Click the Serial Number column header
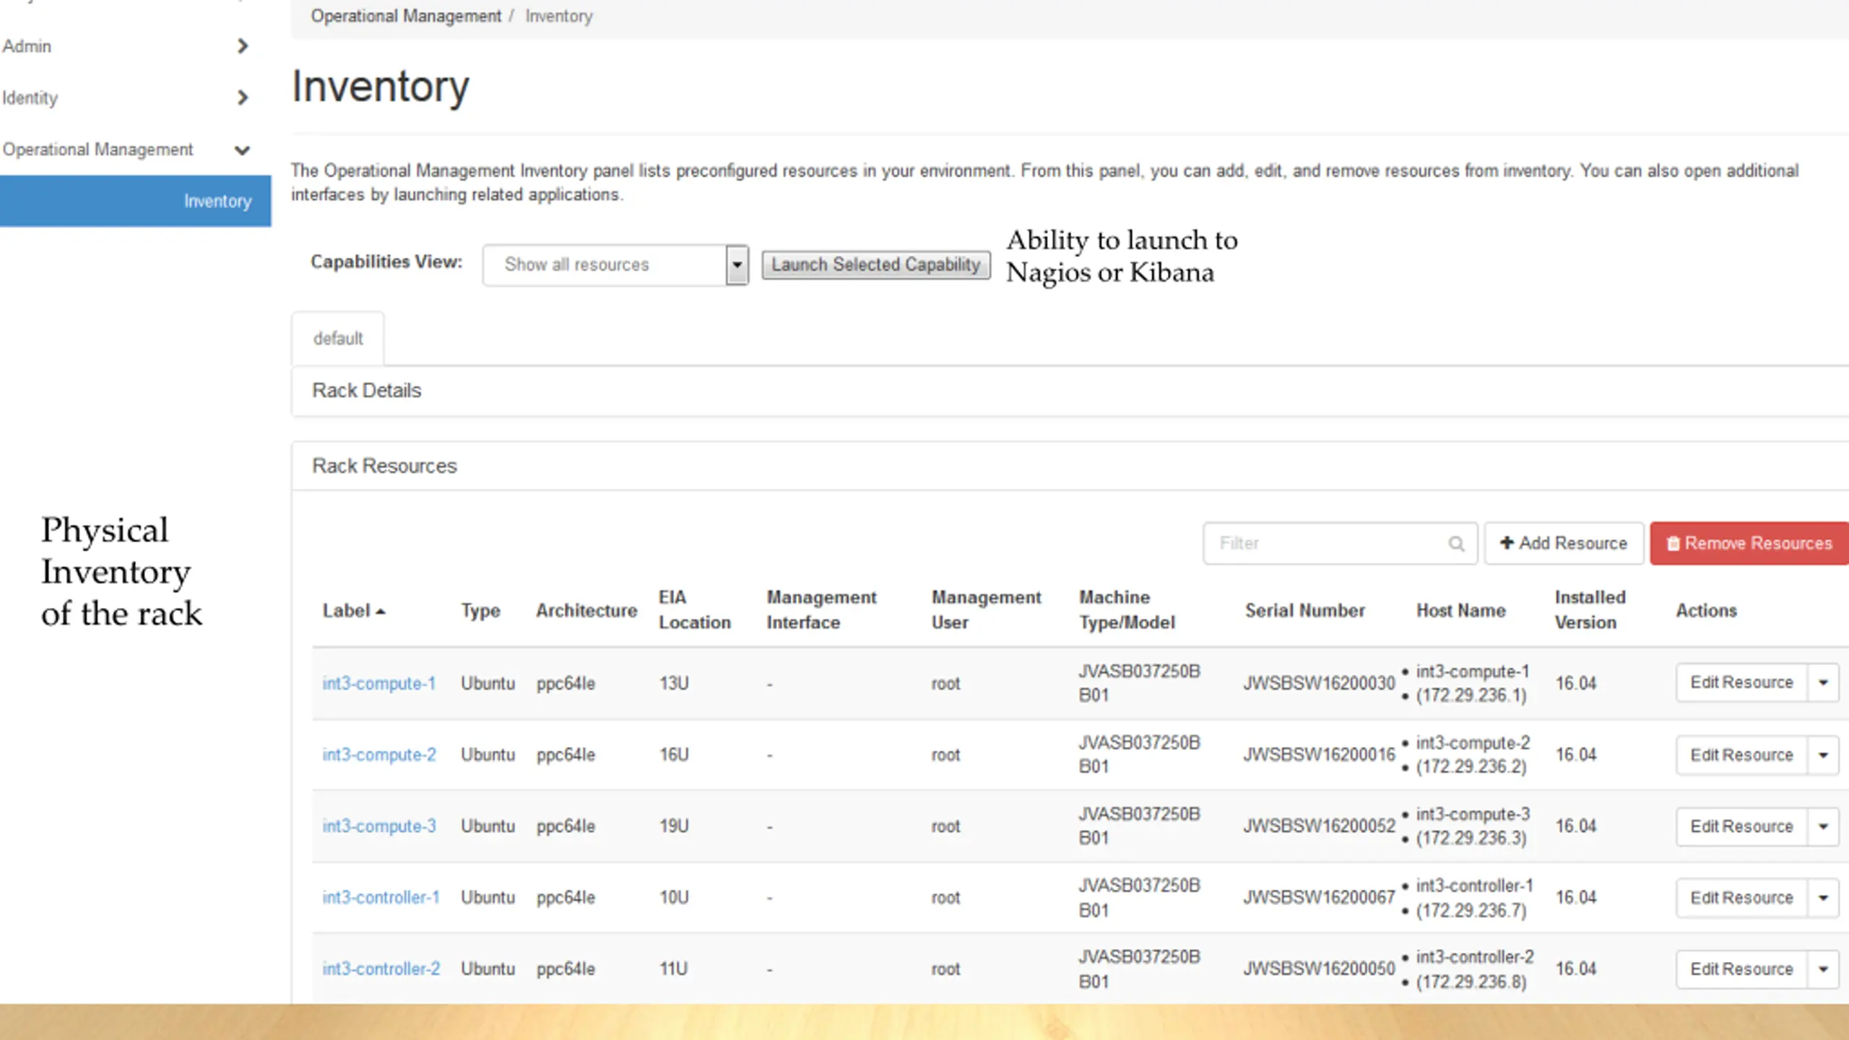This screenshot has height=1040, width=1849. point(1304,611)
